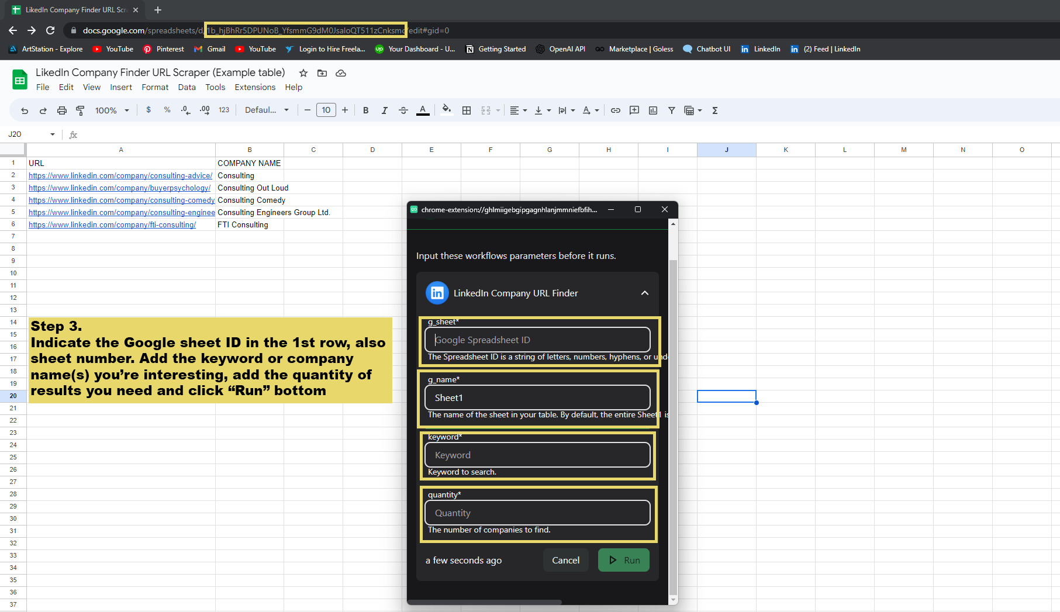Open filter views dropdown
1060x612 pixels.
tap(693, 110)
